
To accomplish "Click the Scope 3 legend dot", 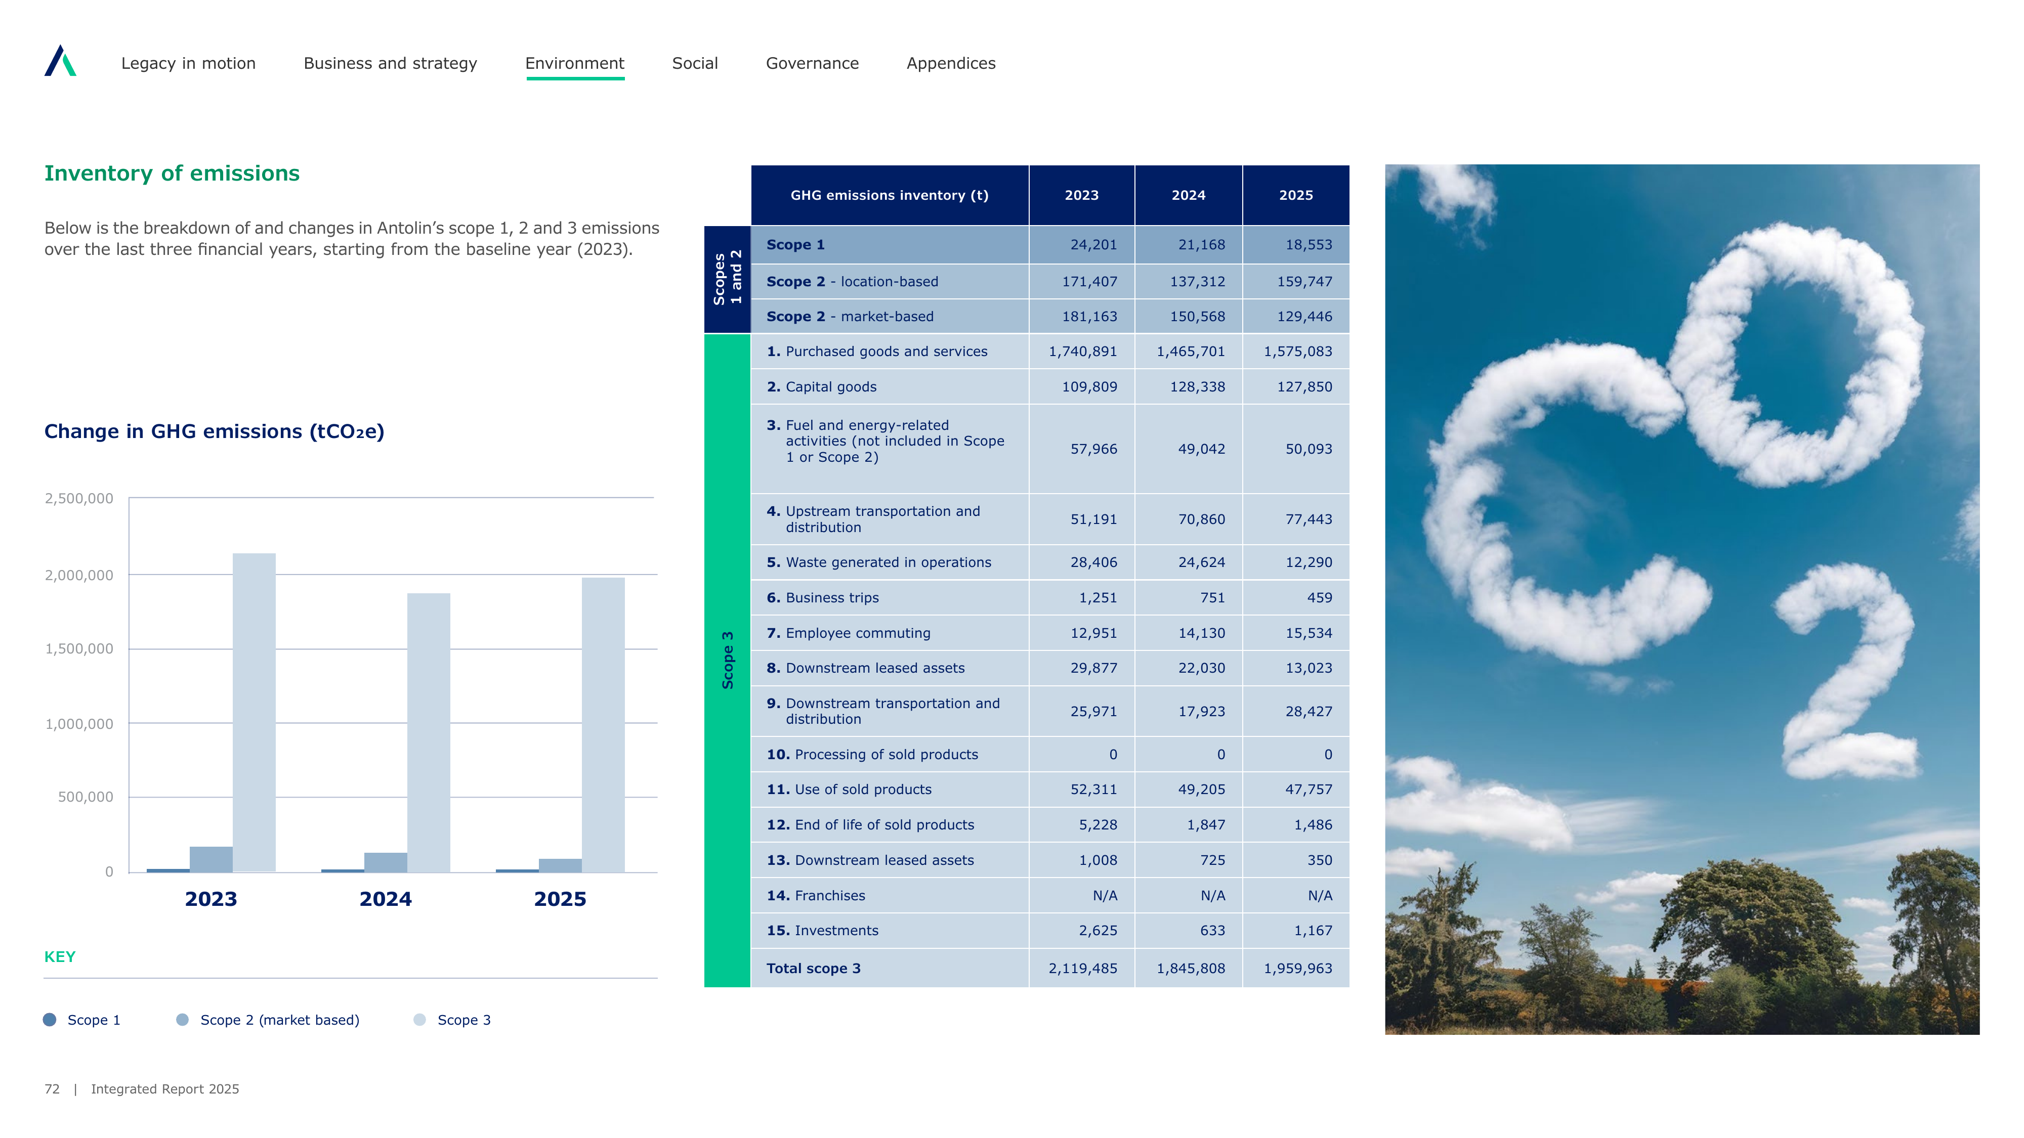I will tap(419, 1020).
